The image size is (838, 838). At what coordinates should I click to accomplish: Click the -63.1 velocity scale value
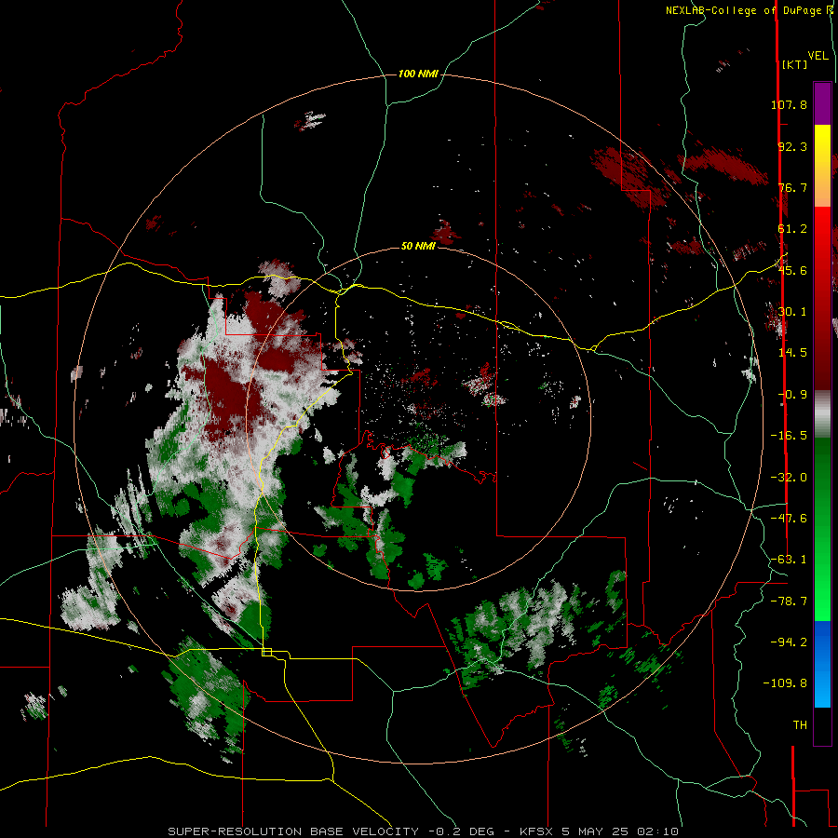(x=789, y=560)
